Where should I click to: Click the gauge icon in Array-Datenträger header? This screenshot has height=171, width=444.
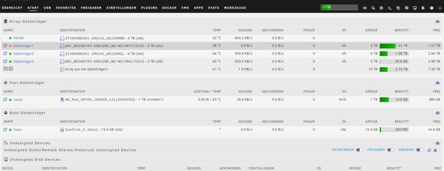(437, 21)
